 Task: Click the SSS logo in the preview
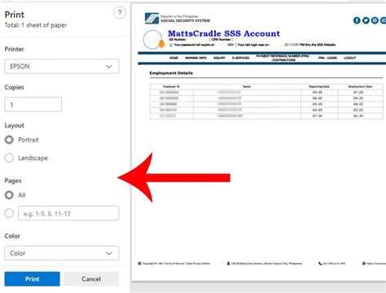coord(151,19)
